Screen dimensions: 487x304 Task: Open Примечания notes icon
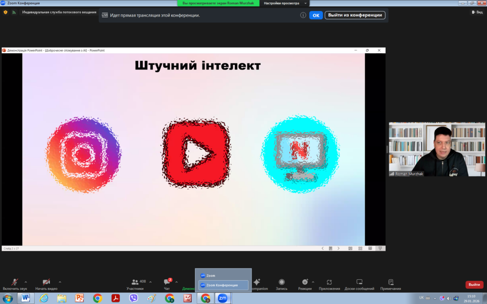coord(390,282)
